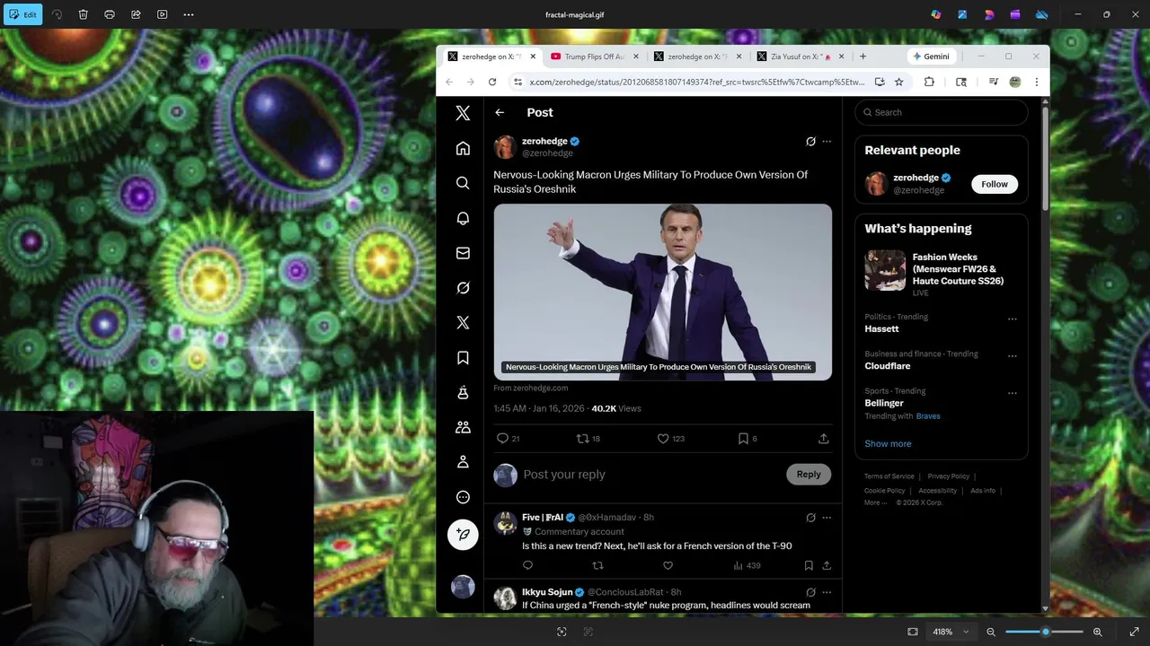The height and width of the screenshot is (646, 1150).
Task: Click the zoom slider handle in Photos
Action: (x=1045, y=632)
